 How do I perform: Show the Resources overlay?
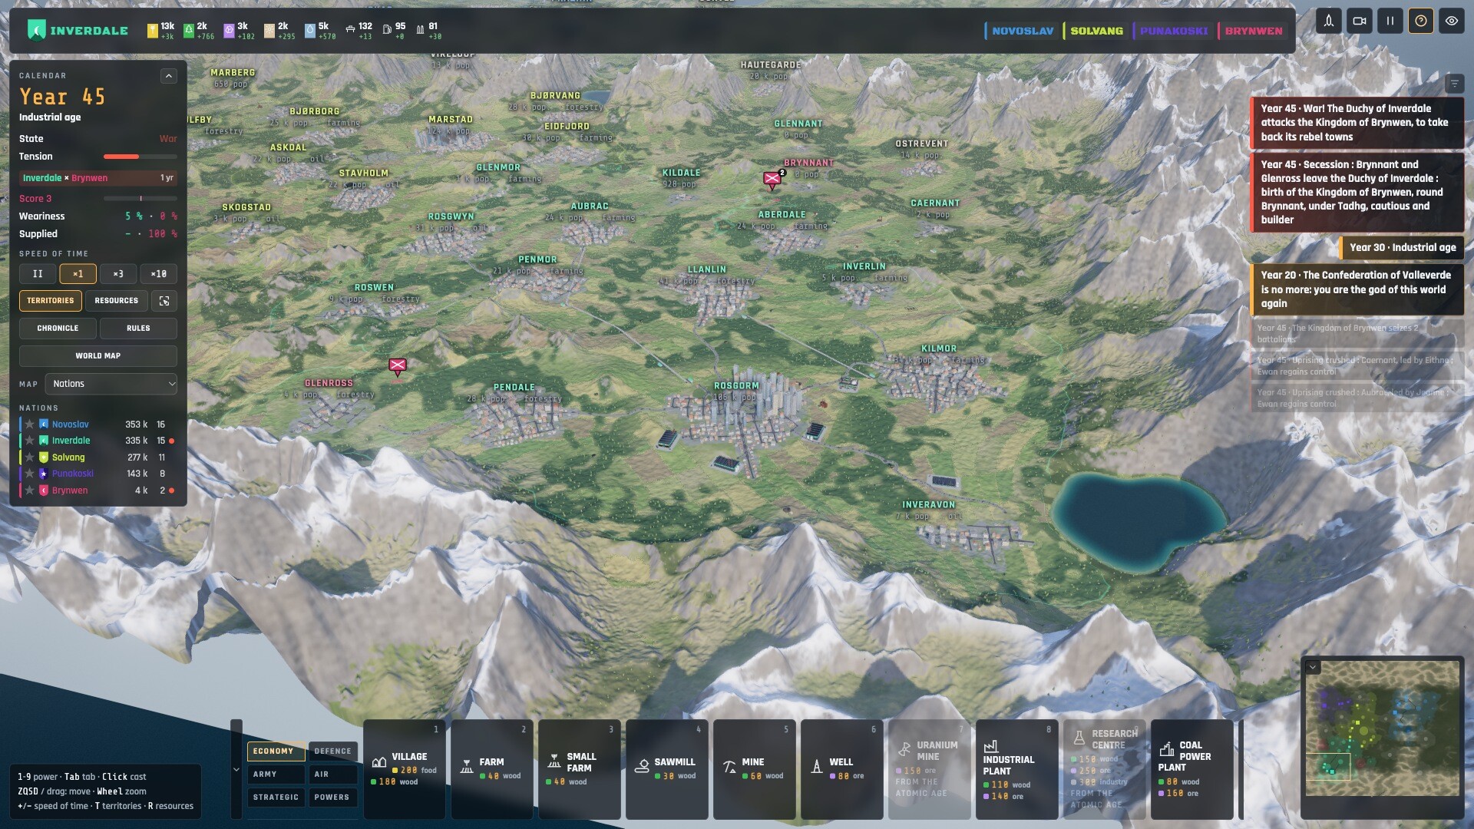117,301
